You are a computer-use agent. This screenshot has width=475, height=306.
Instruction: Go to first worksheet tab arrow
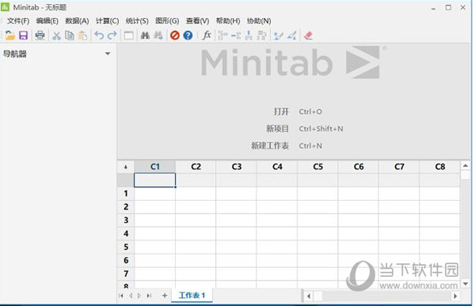[x=121, y=296]
